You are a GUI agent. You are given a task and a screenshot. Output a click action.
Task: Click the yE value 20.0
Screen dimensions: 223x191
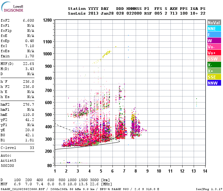pos(30,130)
